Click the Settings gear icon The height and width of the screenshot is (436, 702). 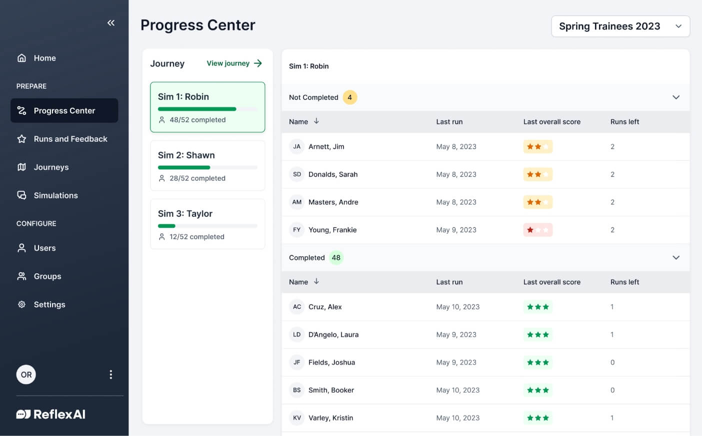[x=21, y=304]
